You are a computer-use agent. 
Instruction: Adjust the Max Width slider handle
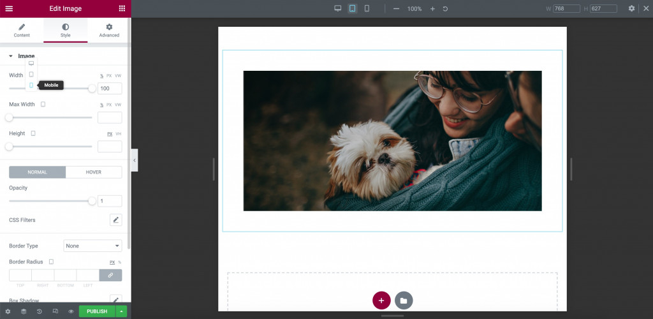pos(9,117)
